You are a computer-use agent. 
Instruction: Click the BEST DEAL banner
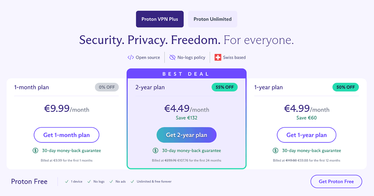click(186, 74)
